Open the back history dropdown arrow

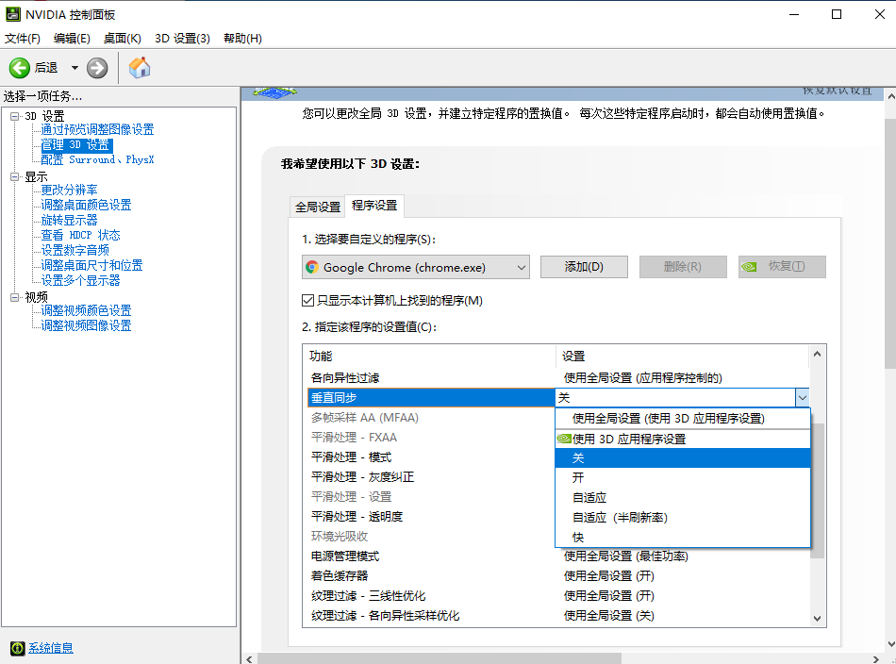(x=75, y=68)
